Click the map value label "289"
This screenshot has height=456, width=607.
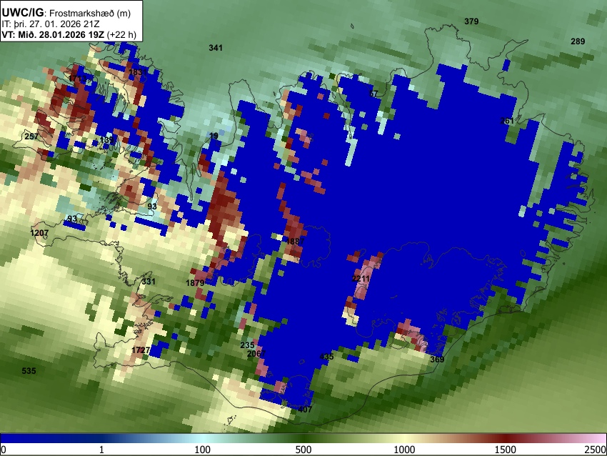tap(578, 41)
